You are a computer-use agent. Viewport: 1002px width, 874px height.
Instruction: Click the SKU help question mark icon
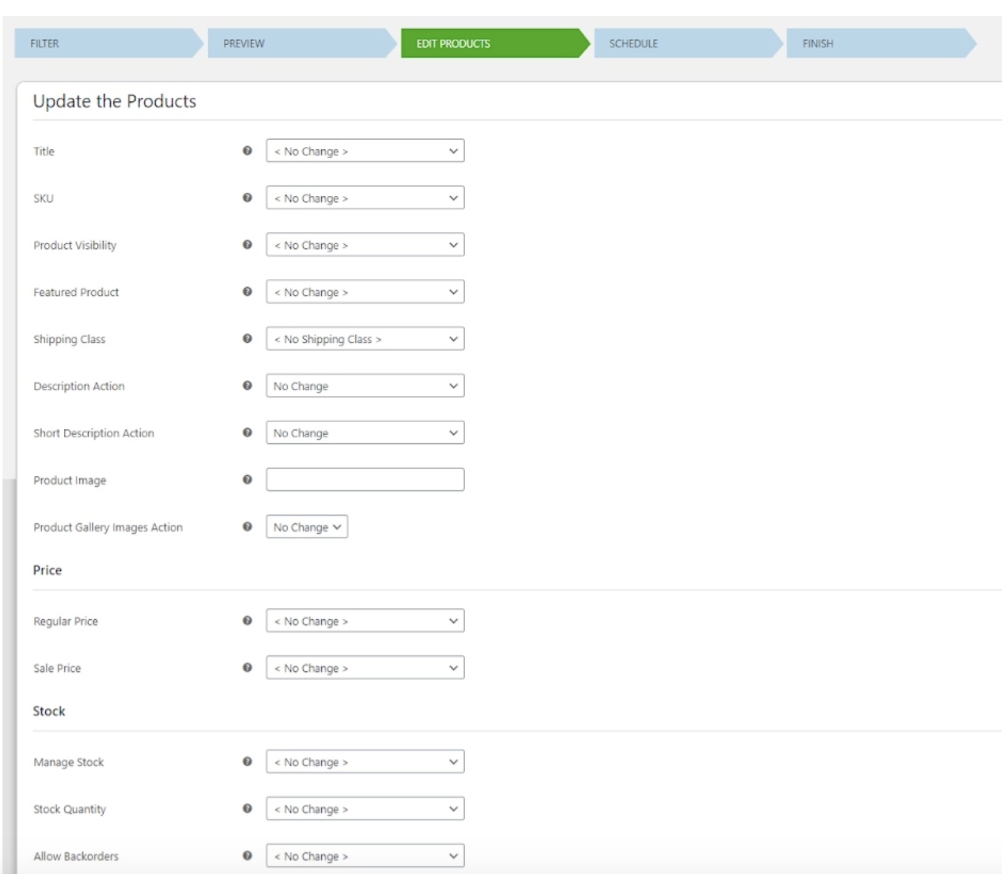pyautogui.click(x=247, y=198)
